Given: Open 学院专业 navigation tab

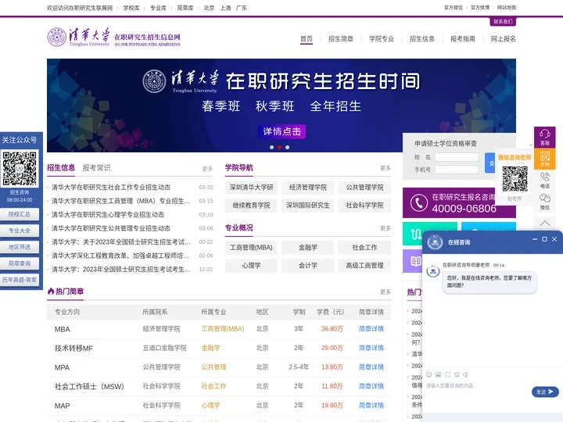Looking at the screenshot, I should (382, 39).
